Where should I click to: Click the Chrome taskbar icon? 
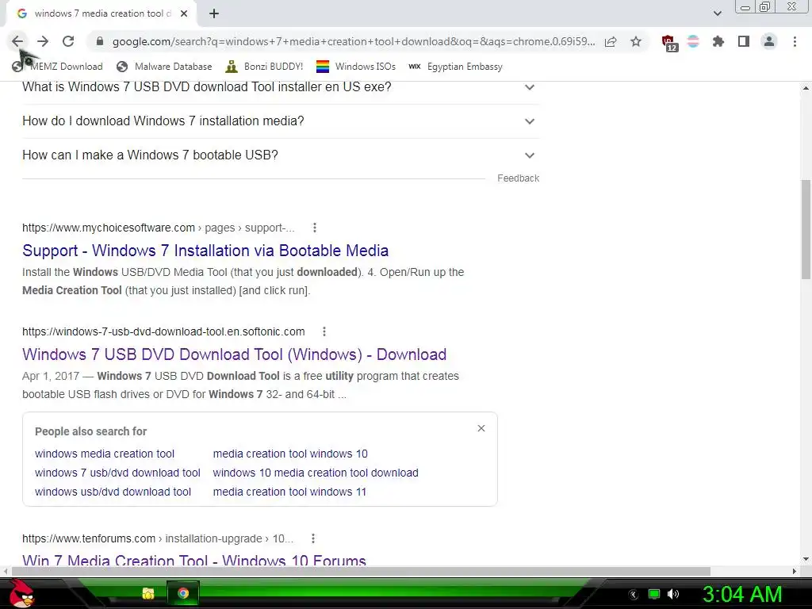point(183,593)
